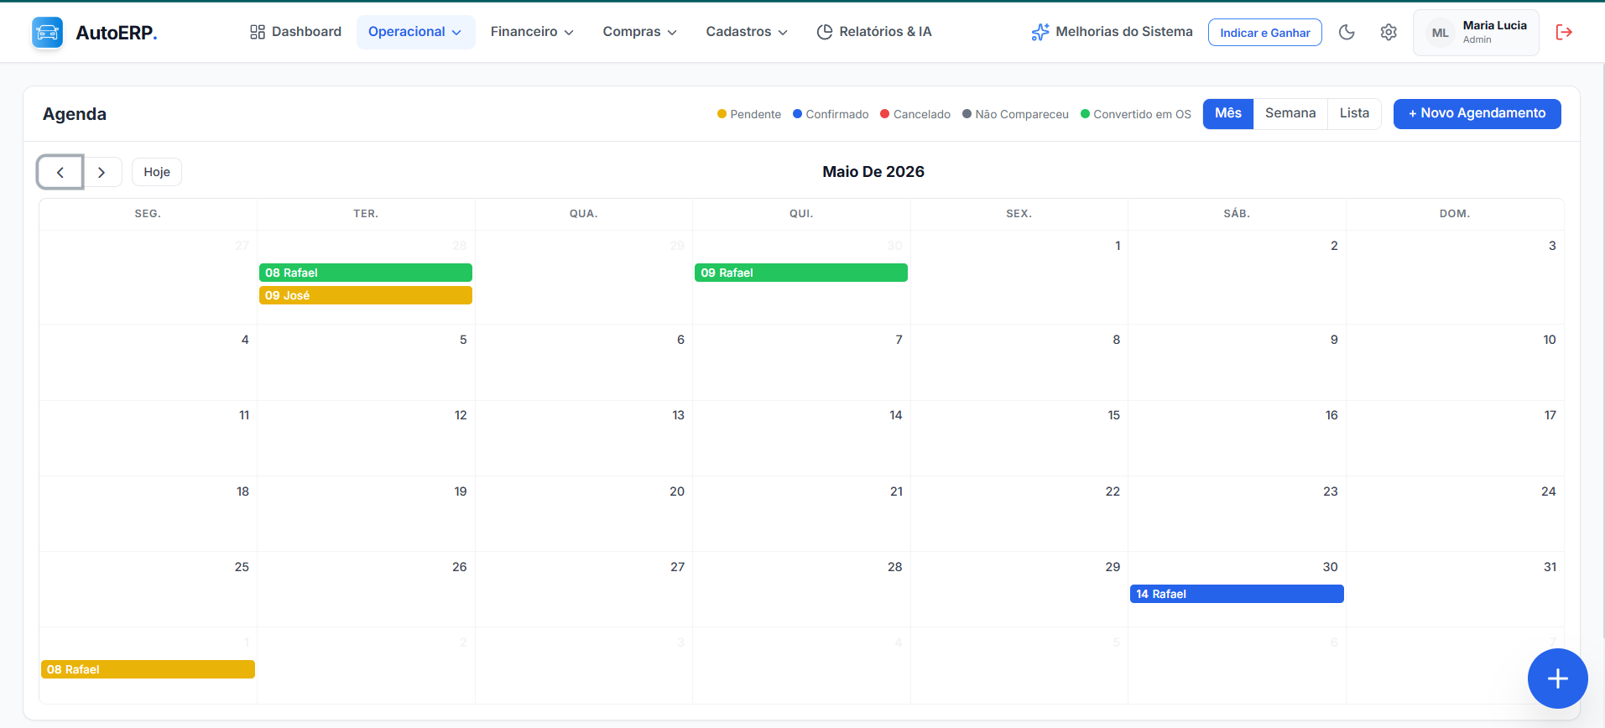Click + Novo Agendamento button
Screen dimensions: 1605x728
[1477, 113]
